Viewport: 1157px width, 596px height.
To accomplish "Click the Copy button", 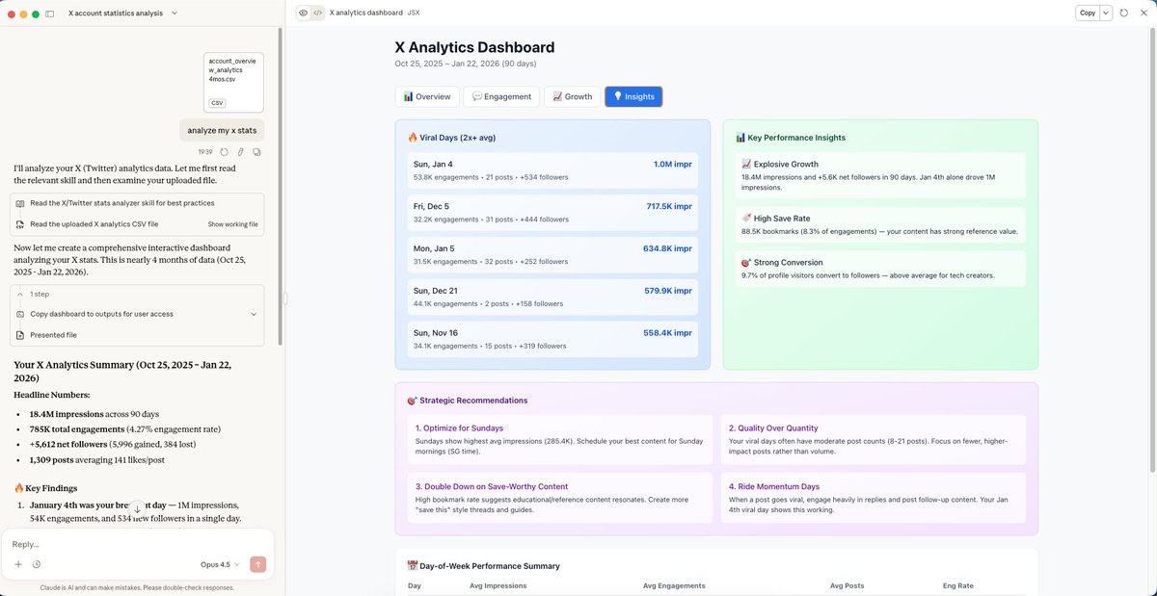I will tap(1088, 13).
